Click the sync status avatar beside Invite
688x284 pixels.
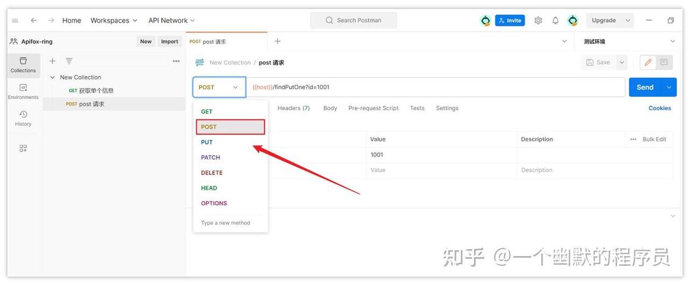[486, 20]
